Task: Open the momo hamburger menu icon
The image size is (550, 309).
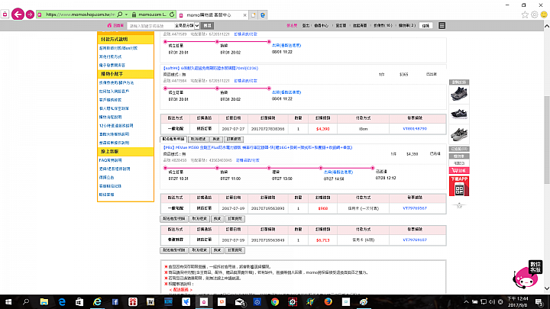Action: click(442, 26)
